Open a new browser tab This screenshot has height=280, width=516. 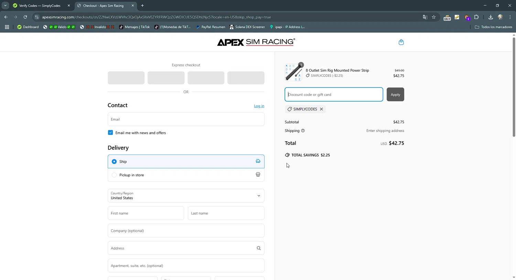pos(142,6)
